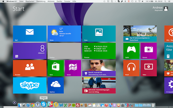Open the Avocado Käse food tile
The image size is (173, 108).
click(x=169, y=51)
